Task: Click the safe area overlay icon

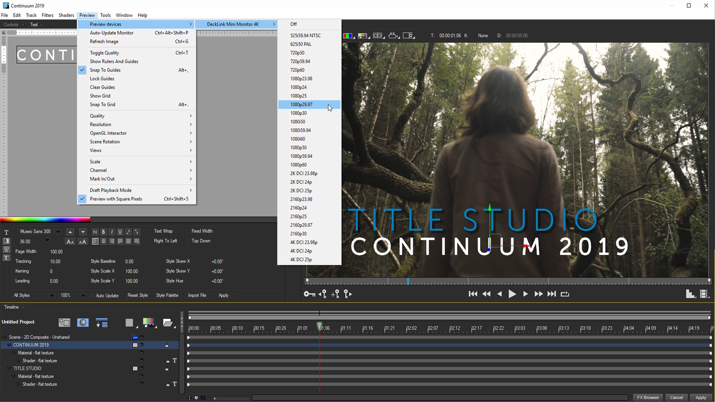Action: [378, 35]
